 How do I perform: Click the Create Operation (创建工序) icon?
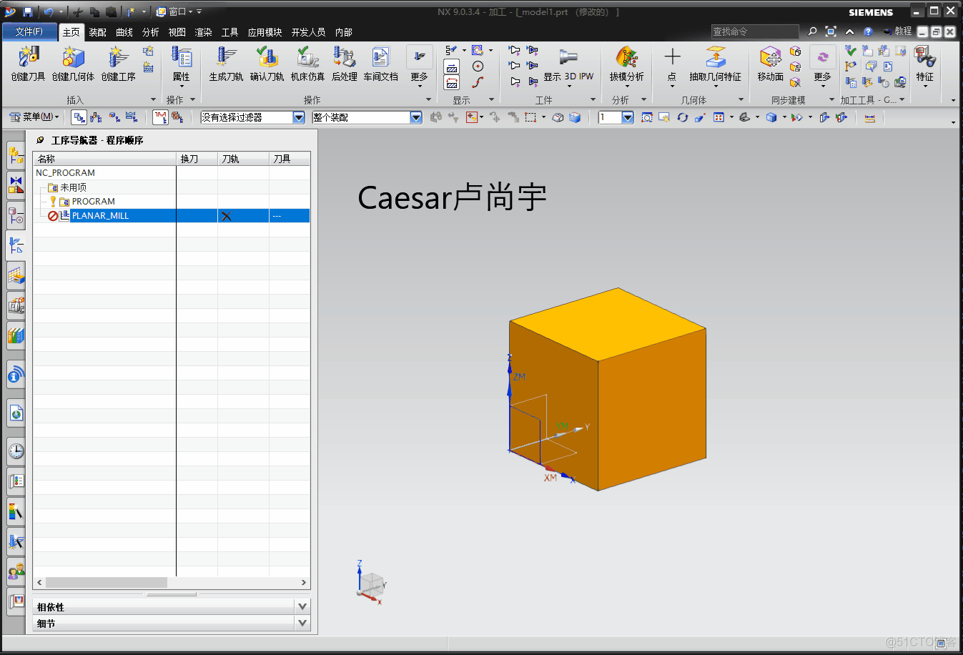click(118, 57)
